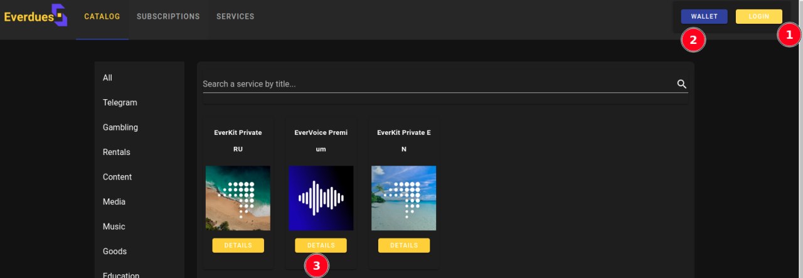Viewport: 803px width, 278px height.
Task: Pick the Media category
Action: point(114,202)
